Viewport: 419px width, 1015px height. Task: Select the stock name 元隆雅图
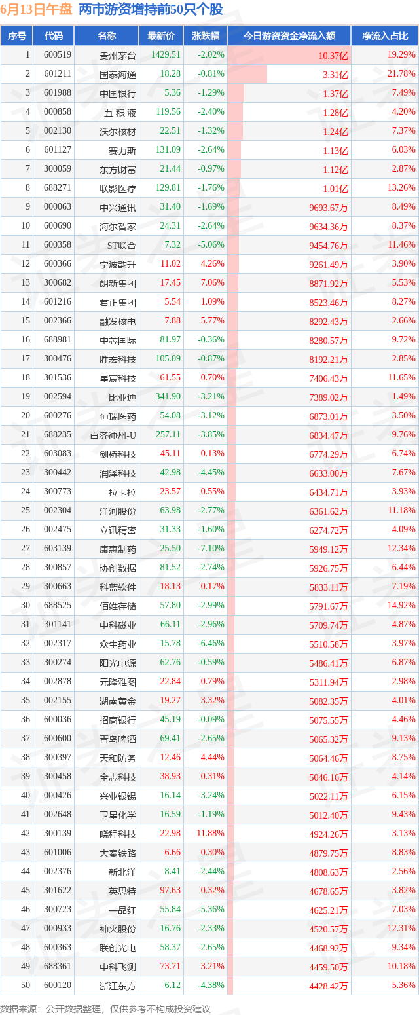(x=118, y=682)
